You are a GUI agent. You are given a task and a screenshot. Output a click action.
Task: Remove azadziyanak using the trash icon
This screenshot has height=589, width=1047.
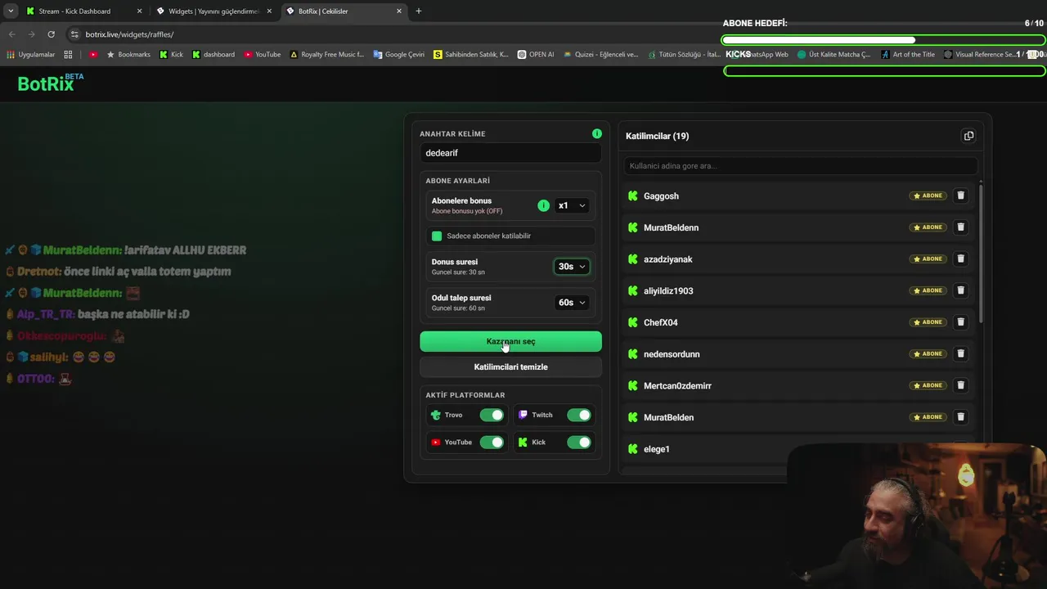coord(961,259)
